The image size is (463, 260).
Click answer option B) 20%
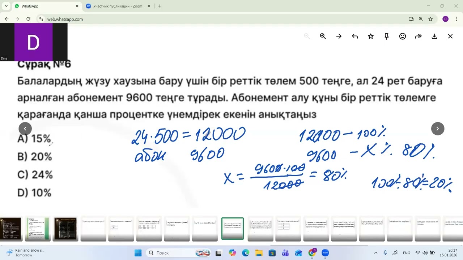pos(35,157)
